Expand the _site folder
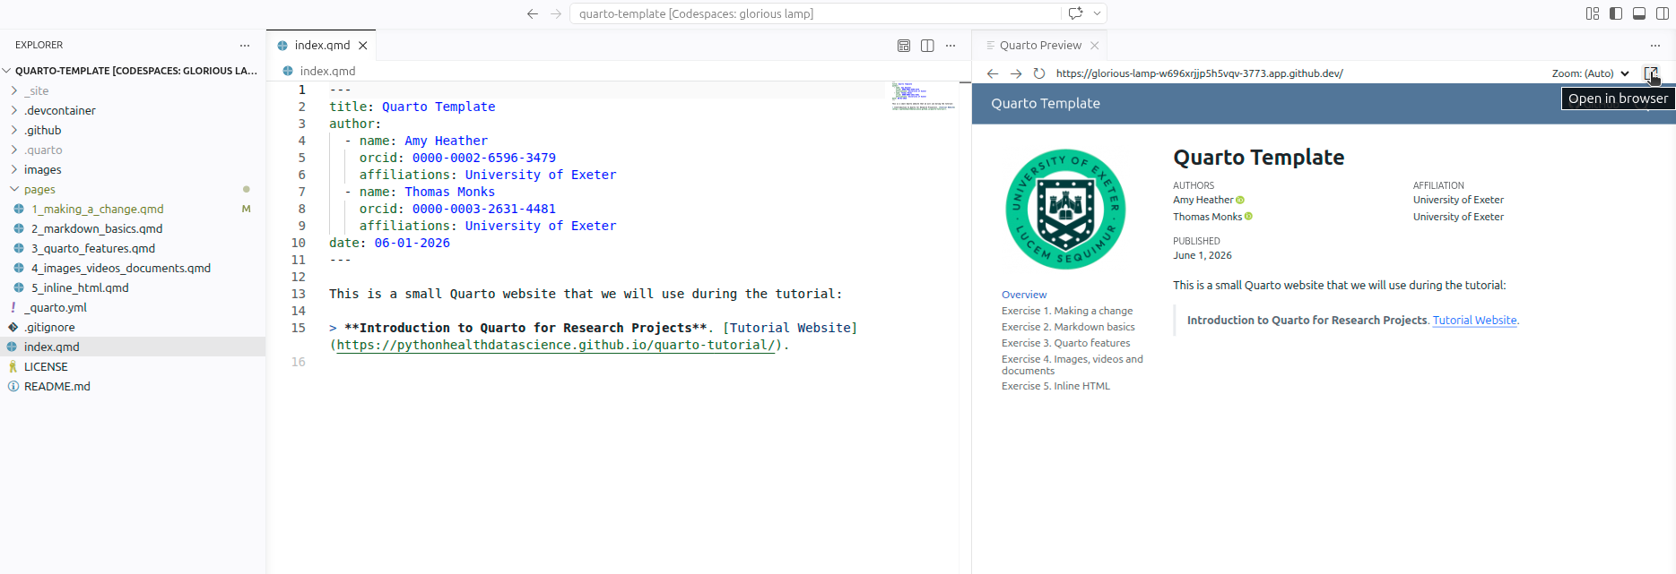Image resolution: width=1676 pixels, height=574 pixels. (x=133, y=90)
